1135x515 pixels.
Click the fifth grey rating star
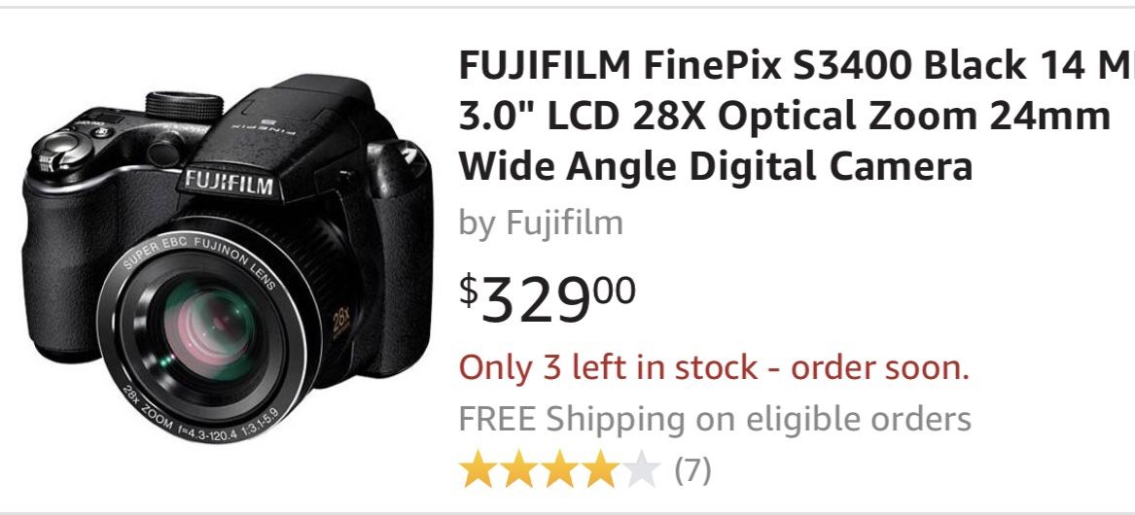point(640,470)
